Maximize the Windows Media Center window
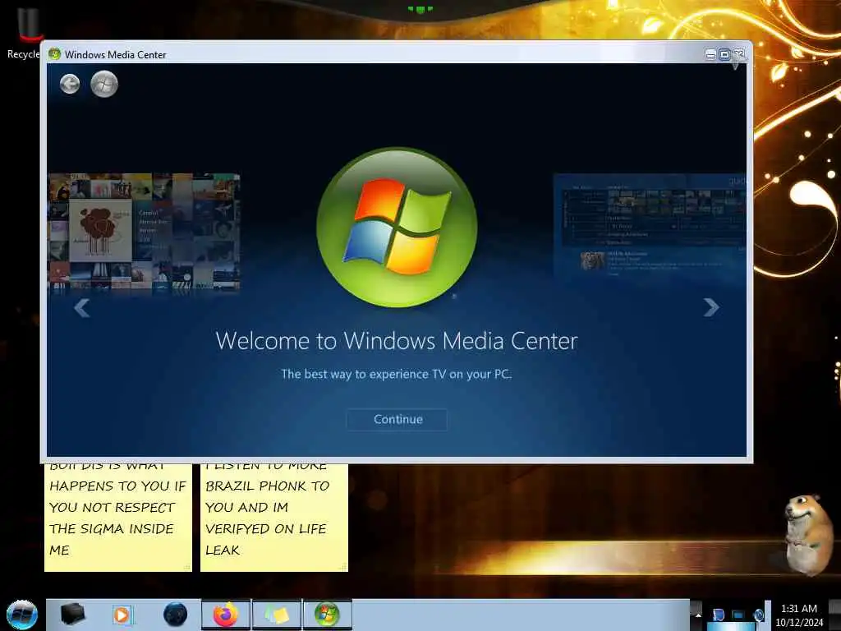This screenshot has width=841, height=631. 724,55
